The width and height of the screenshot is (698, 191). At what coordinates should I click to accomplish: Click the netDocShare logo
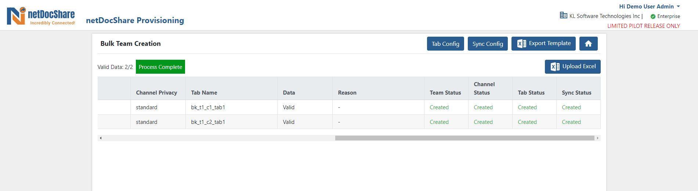41,16
